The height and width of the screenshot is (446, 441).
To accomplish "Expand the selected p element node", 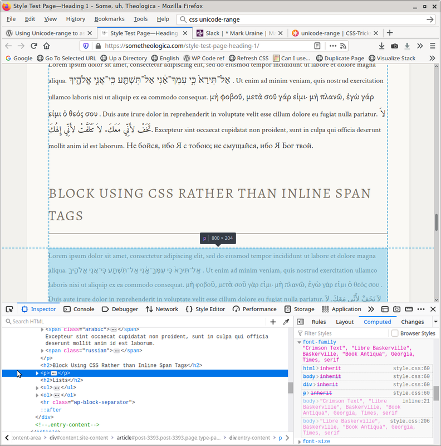I will pyautogui.click(x=37, y=373).
